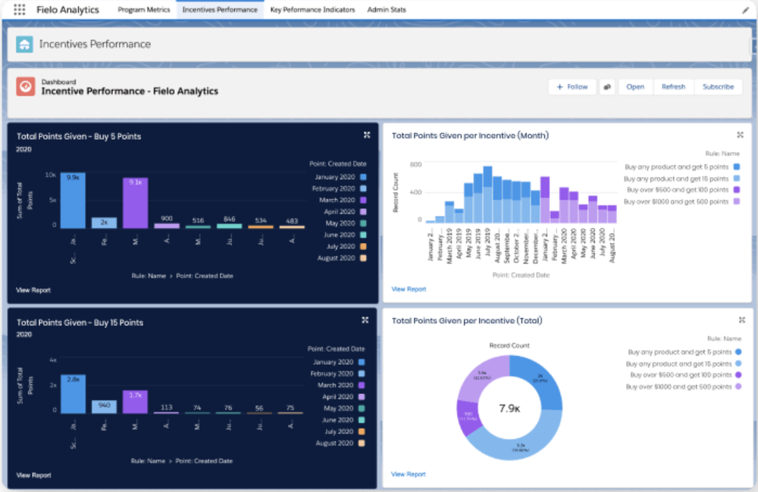758x492 pixels.
Task: Open View Report under the donut chart
Action: click(x=408, y=474)
